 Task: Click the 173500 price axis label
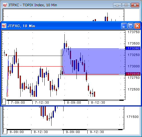tap(134, 43)
